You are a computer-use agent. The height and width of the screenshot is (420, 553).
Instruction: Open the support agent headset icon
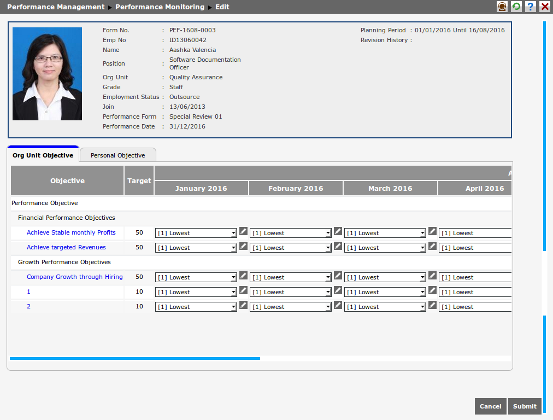pyautogui.click(x=502, y=7)
